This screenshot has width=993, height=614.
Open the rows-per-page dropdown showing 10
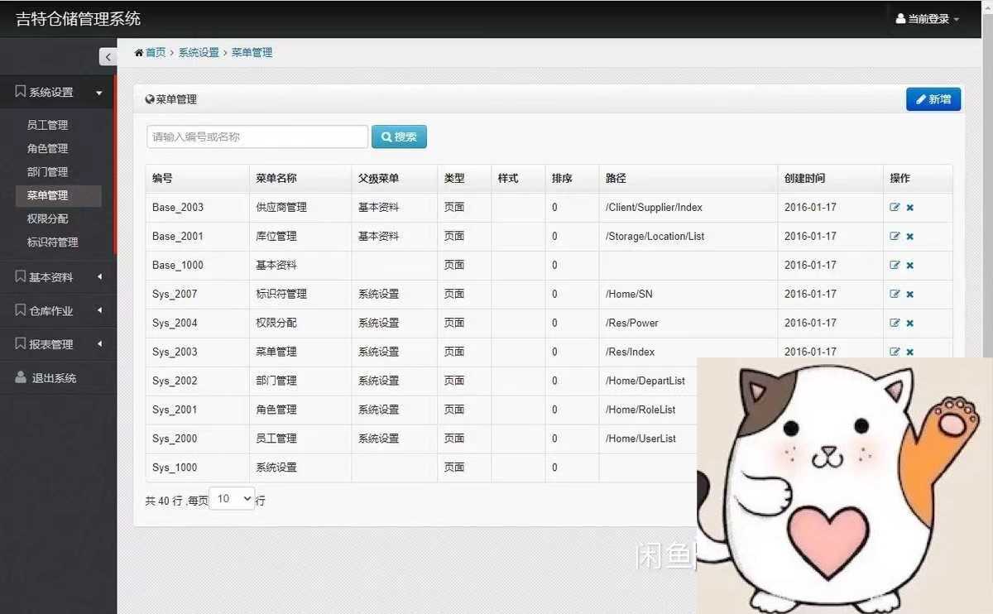232,499
